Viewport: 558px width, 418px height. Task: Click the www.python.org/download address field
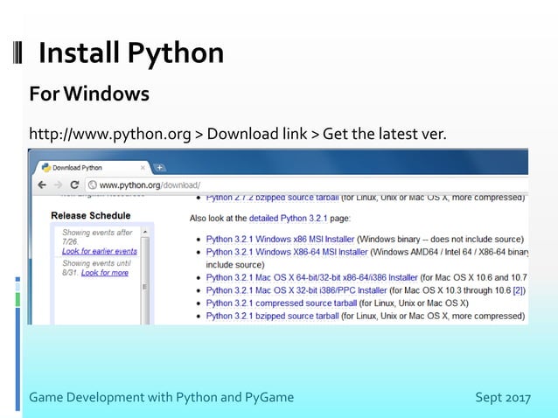(307, 185)
